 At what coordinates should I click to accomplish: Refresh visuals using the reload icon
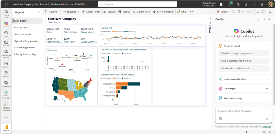click(258, 12)
